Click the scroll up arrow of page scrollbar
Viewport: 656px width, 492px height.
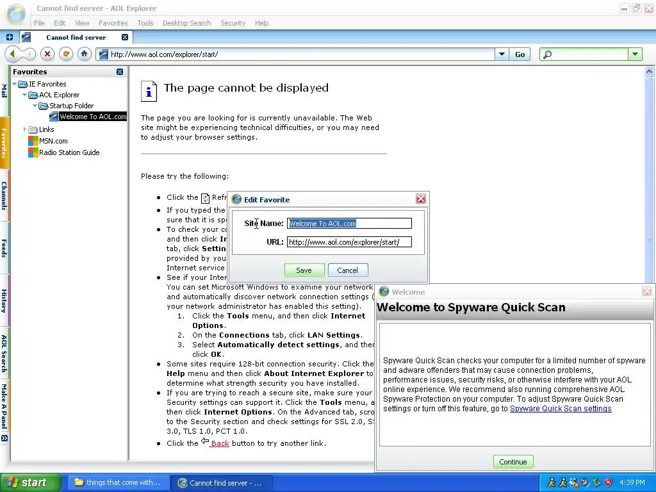click(650, 72)
